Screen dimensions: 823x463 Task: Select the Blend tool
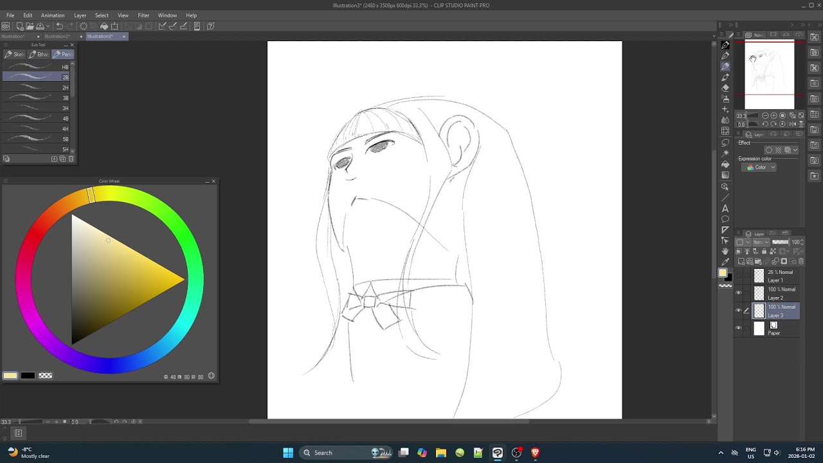tap(725, 120)
